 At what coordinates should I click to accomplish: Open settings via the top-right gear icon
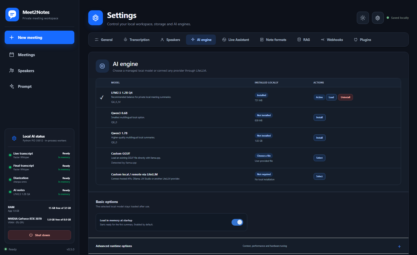click(x=378, y=18)
